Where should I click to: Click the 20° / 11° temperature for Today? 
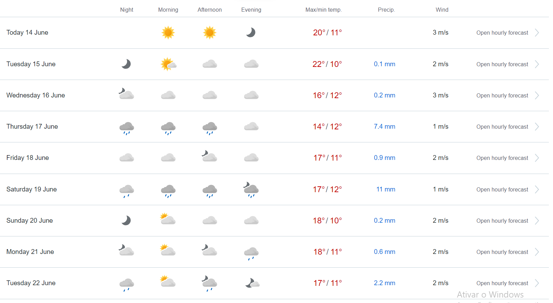[327, 33]
